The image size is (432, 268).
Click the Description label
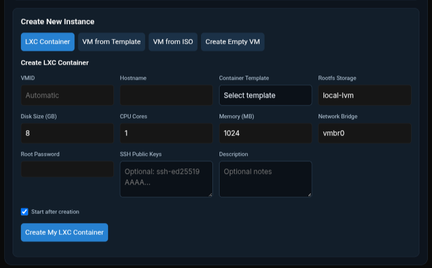[x=233, y=154]
